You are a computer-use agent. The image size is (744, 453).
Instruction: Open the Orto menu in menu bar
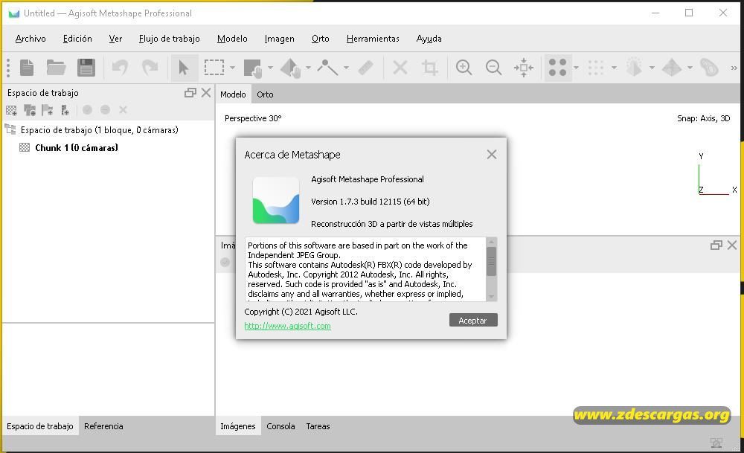pyautogui.click(x=320, y=39)
